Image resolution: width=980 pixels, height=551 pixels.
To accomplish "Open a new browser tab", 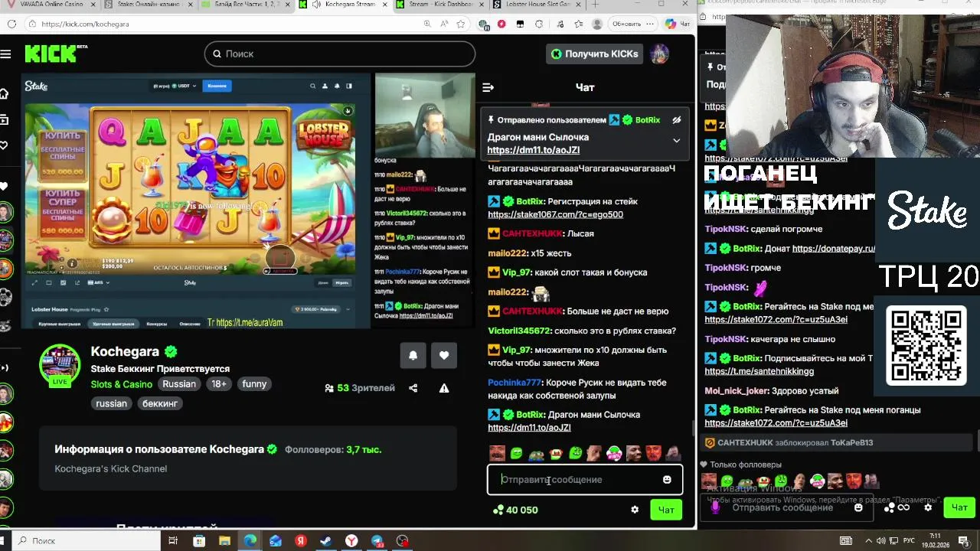I will [595, 5].
